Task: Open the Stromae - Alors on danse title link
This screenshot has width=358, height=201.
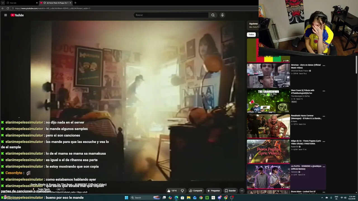Action: coord(306,66)
